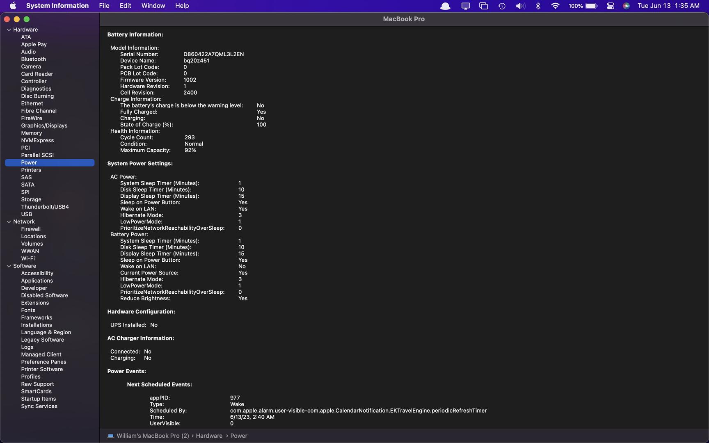Click the date and time in menu bar

tap(668, 6)
